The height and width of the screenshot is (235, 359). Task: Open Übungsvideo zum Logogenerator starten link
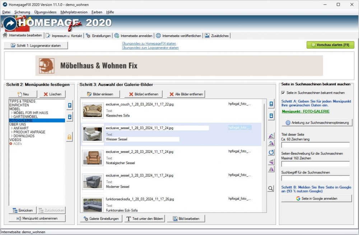(150, 48)
